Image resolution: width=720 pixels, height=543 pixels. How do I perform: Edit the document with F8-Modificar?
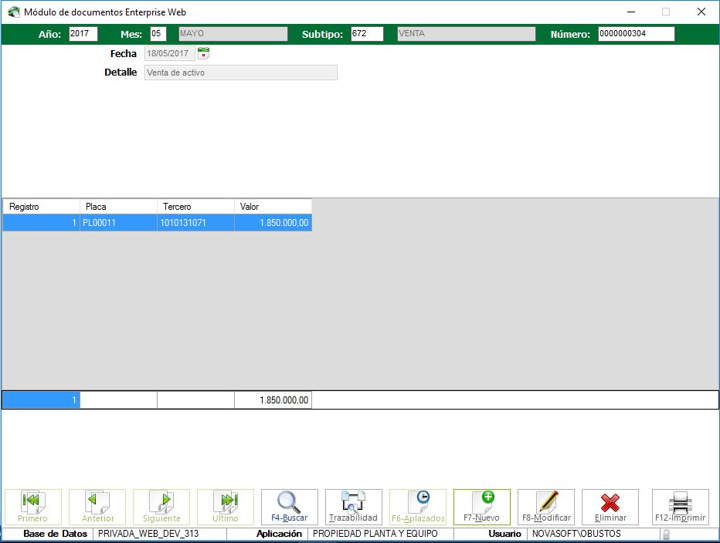pyautogui.click(x=546, y=507)
